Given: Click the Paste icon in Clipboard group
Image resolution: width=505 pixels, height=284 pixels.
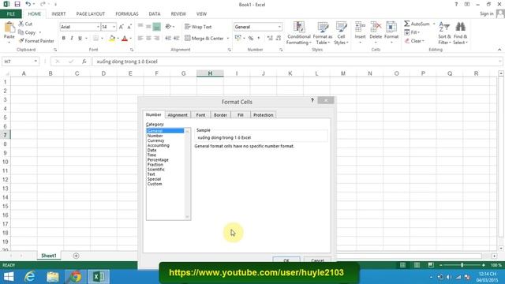Looking at the screenshot, I should pyautogui.click(x=9, y=28).
